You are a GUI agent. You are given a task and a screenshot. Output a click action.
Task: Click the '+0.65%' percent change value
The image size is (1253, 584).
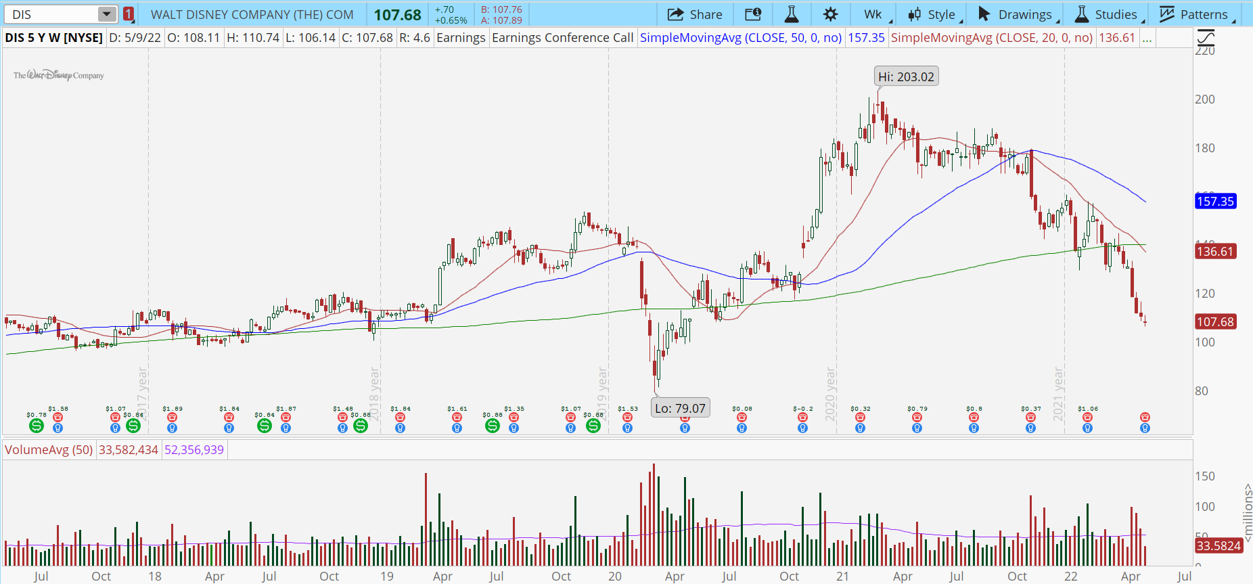point(451,20)
